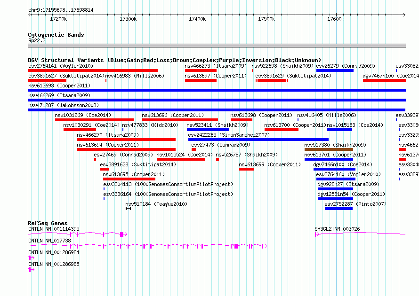
Task: Click the nsv1015524 (Coe2014) label
Action: (x=185, y=155)
